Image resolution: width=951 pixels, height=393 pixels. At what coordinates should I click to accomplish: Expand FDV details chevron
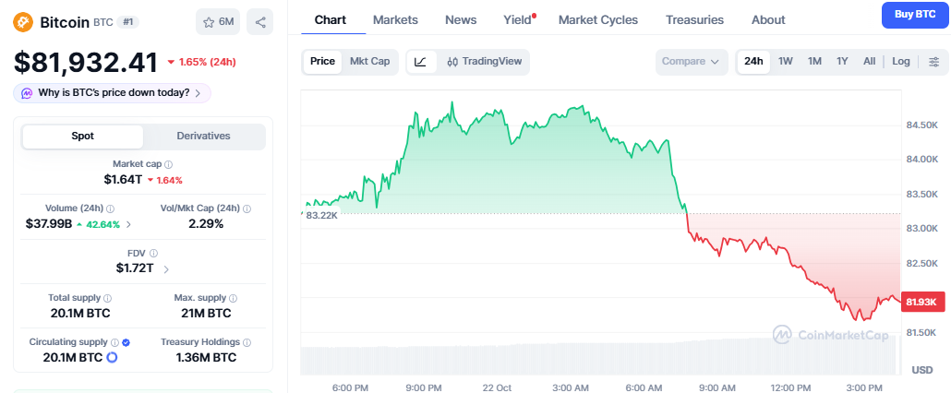tap(167, 268)
